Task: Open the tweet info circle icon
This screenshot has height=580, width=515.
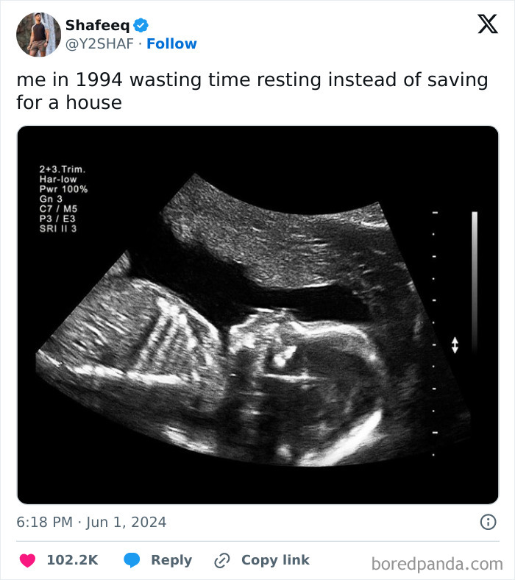Action: tap(487, 522)
